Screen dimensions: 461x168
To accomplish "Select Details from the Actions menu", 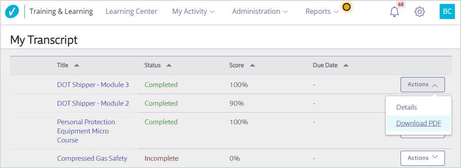I will [406, 107].
